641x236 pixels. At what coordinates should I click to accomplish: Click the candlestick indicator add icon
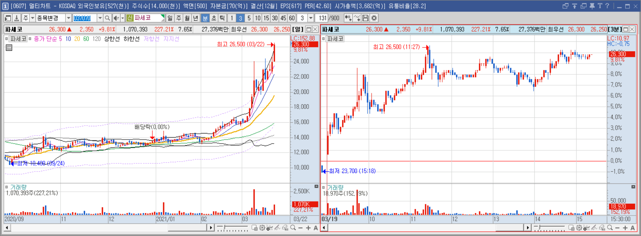[x=348, y=18]
